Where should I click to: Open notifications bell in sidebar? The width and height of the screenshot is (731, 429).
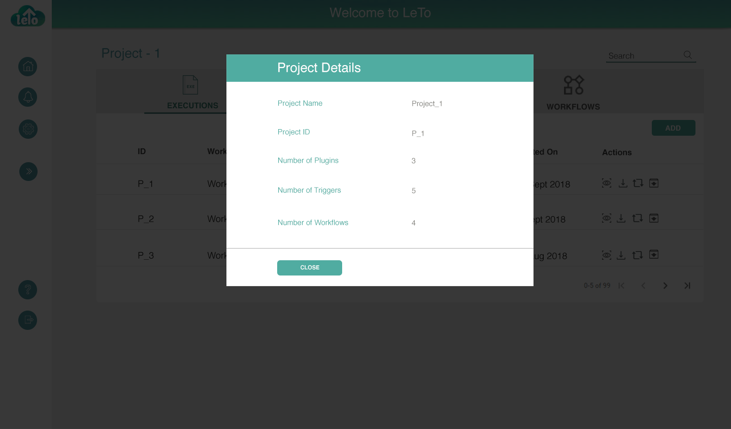[x=28, y=97]
